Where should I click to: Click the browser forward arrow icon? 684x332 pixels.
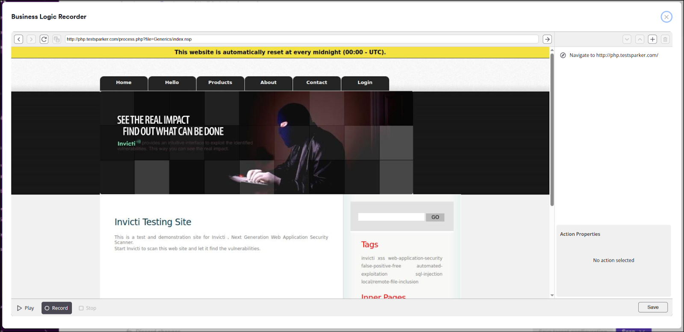(31, 39)
